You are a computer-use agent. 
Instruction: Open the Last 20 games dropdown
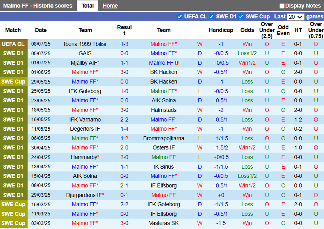click(296, 17)
